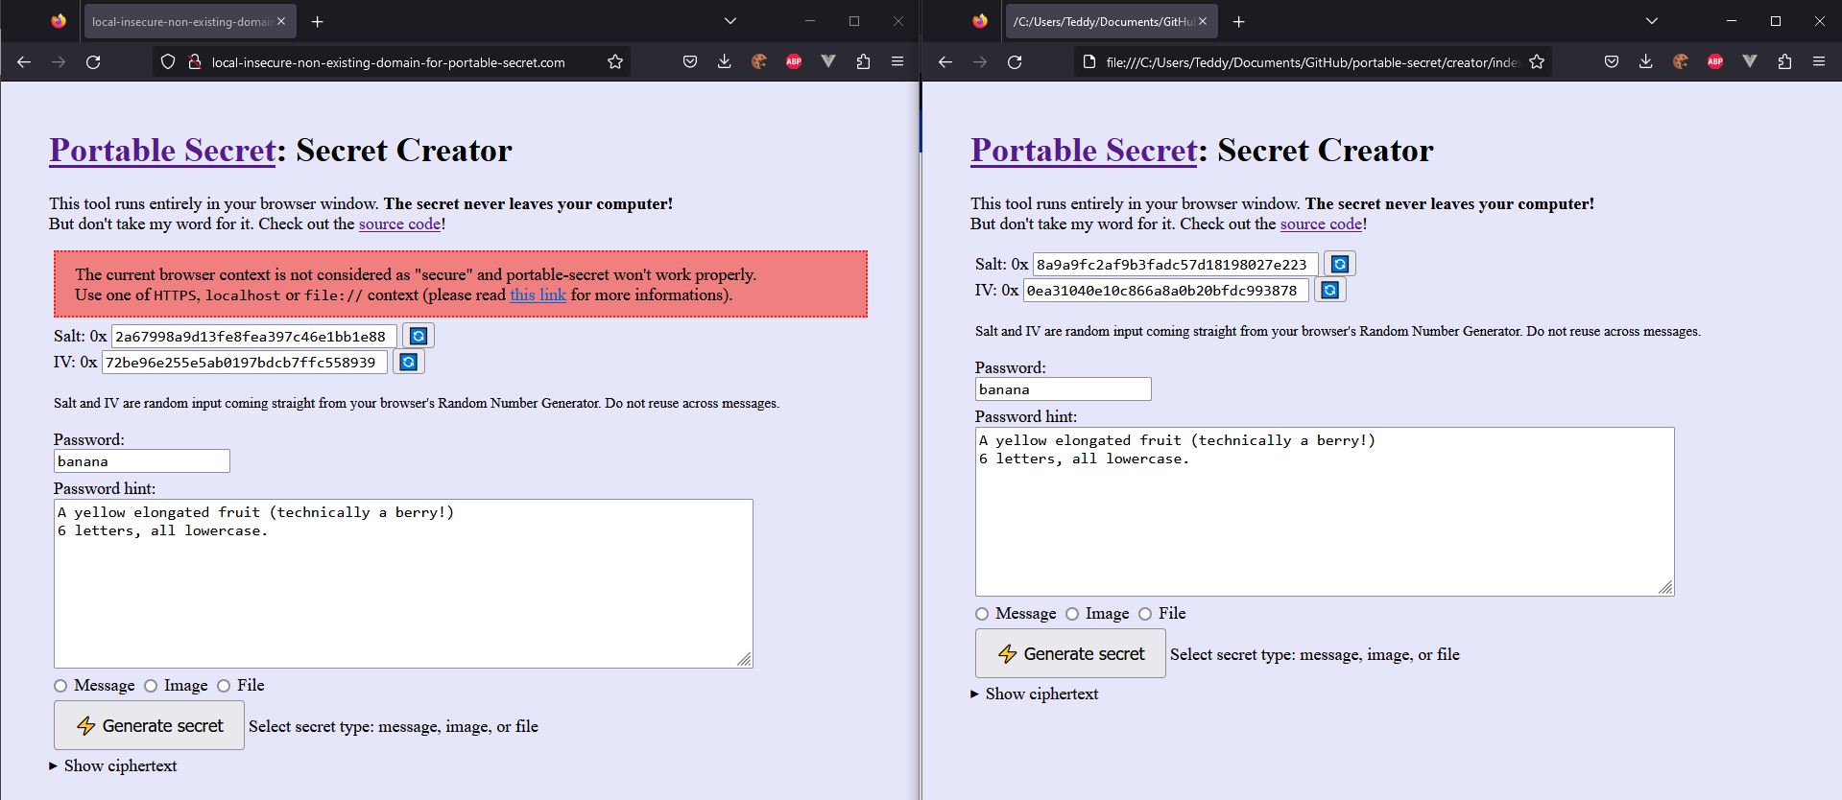The width and height of the screenshot is (1842, 800).
Task: Select File radio in left window
Action: click(224, 686)
